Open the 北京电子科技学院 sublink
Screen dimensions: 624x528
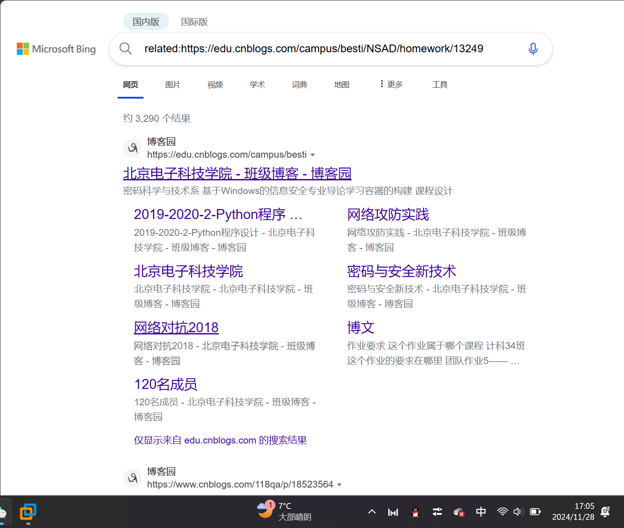coord(188,271)
